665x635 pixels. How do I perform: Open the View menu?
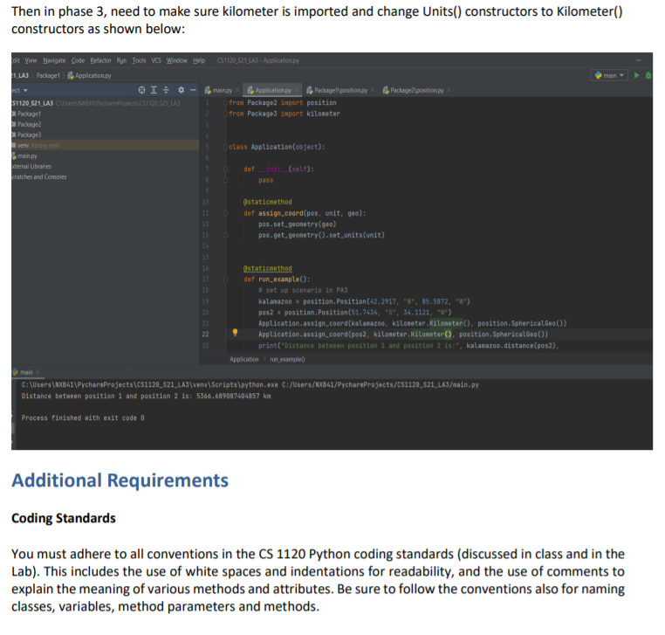pos(31,60)
